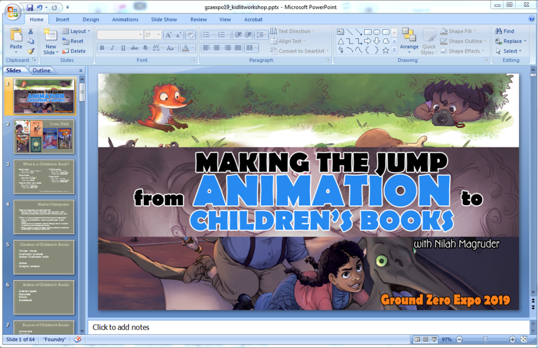Clear all text formatting

(190, 35)
